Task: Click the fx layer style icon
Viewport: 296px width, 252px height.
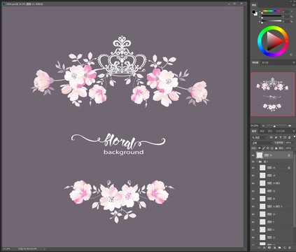Action: tap(265, 248)
